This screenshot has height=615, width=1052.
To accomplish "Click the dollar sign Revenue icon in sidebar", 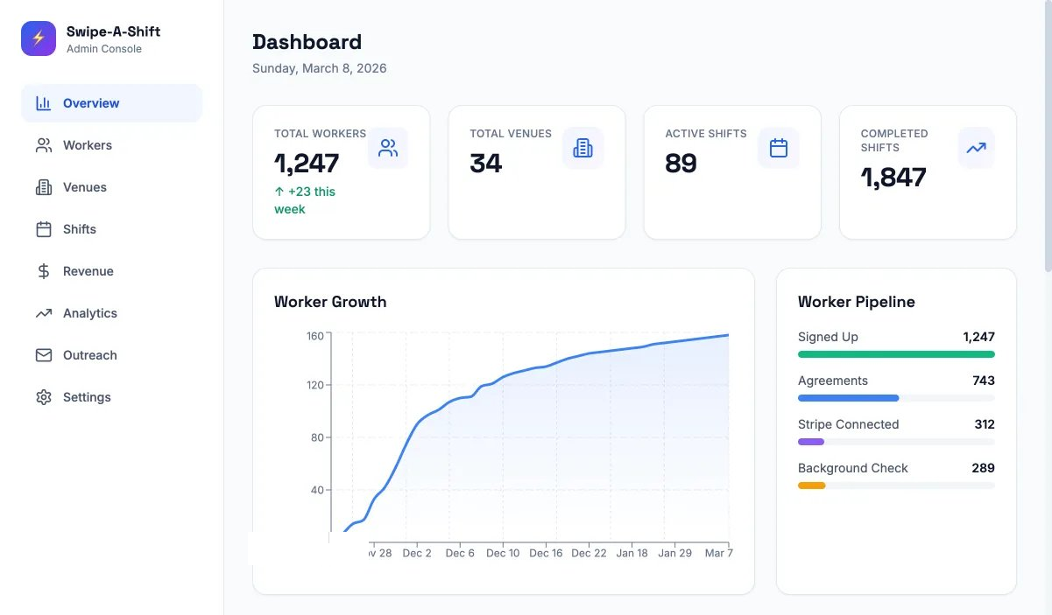I will click(44, 271).
